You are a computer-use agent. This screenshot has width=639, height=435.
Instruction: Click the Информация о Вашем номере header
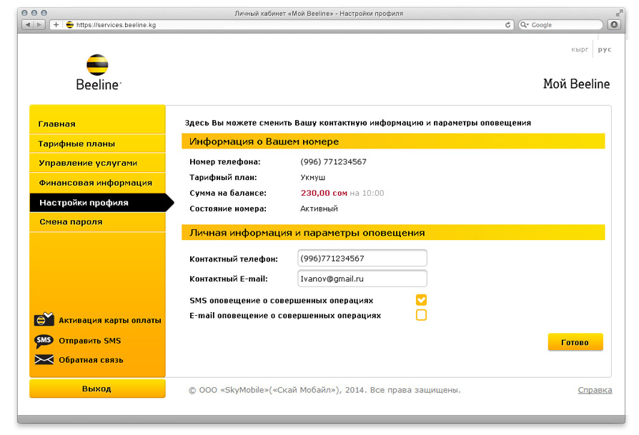393,141
